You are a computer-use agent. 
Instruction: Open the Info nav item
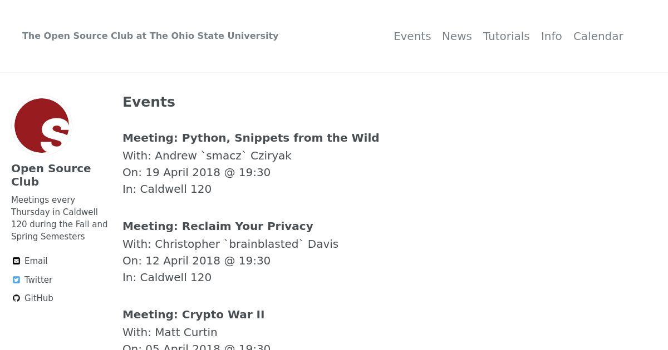tap(551, 36)
